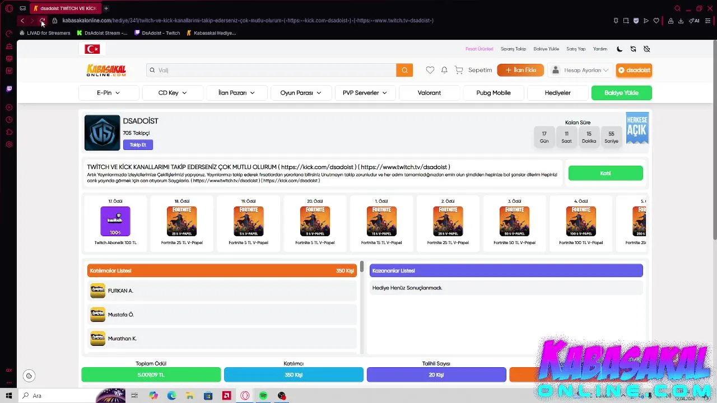Click the orange İlan Ekle button
The height and width of the screenshot is (403, 717).
tap(521, 70)
